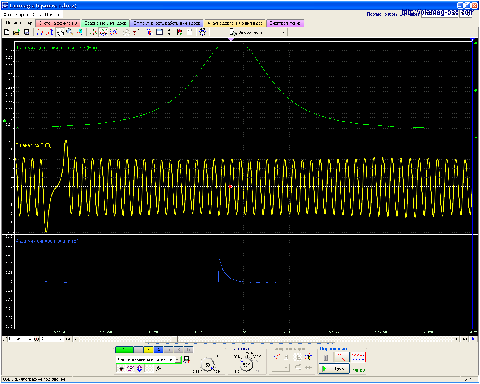
Task: Toggle gray channel 2 button
Action: [x=138, y=349]
